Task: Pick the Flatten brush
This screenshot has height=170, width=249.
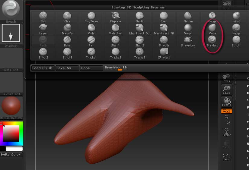Action: coord(188,17)
